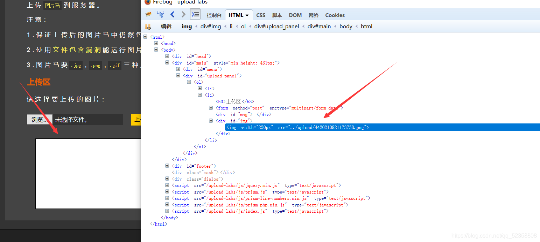
Task: Open the Cookies tab
Action: 335,15
